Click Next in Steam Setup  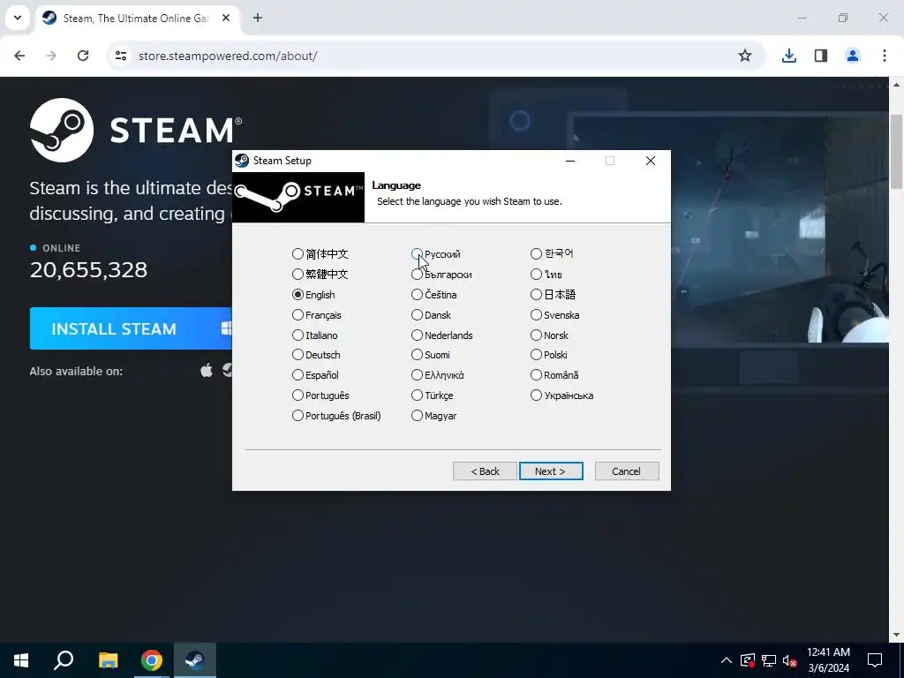tap(551, 471)
